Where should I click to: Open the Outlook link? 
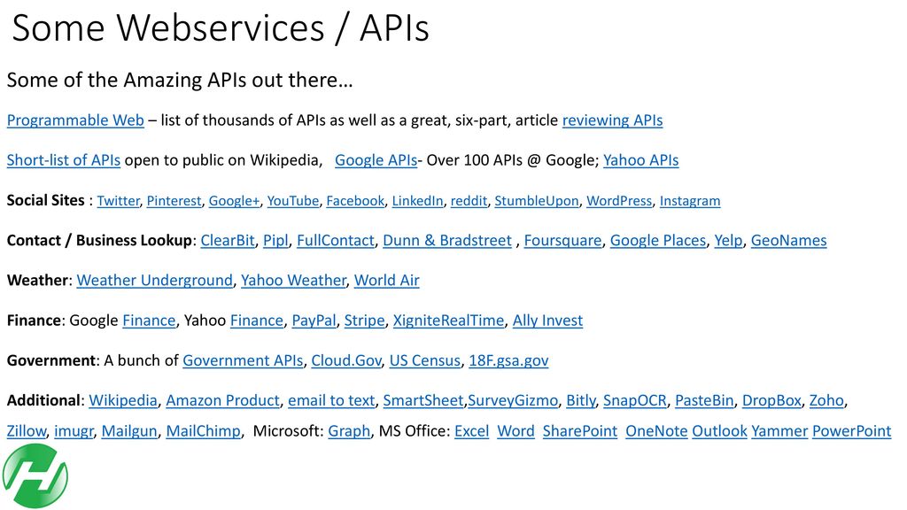[x=719, y=431]
